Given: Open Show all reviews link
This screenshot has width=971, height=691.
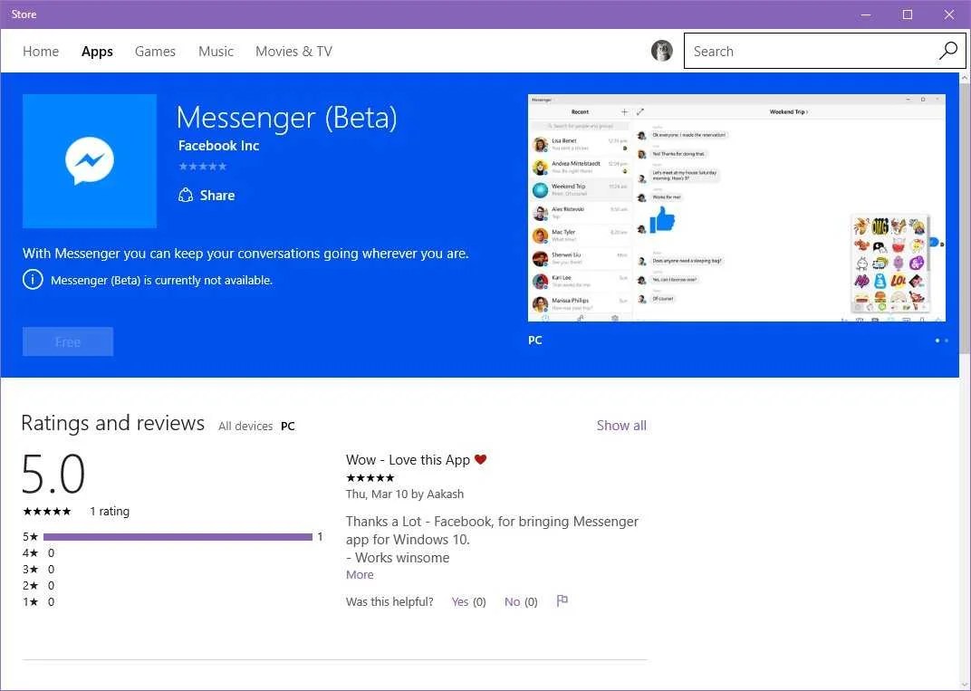Looking at the screenshot, I should (x=621, y=426).
